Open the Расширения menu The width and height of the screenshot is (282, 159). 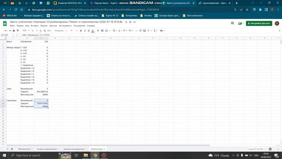79,26
